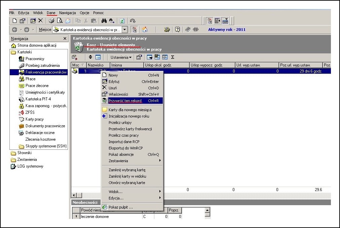
Task: Open the Dane menu
Action: pos(51,13)
